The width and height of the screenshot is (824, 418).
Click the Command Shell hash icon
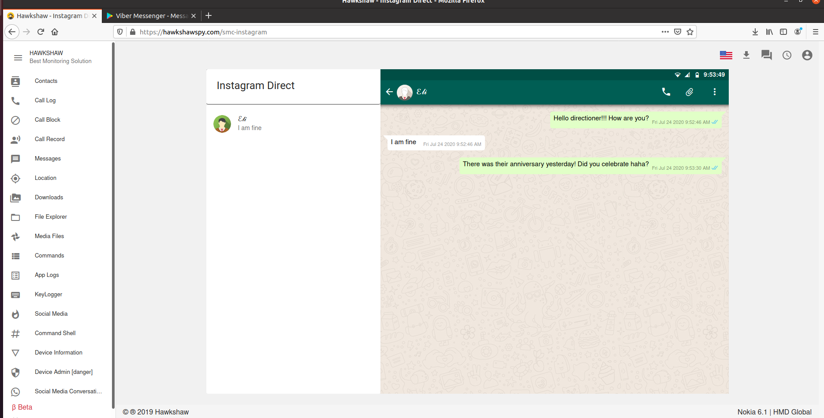click(15, 333)
